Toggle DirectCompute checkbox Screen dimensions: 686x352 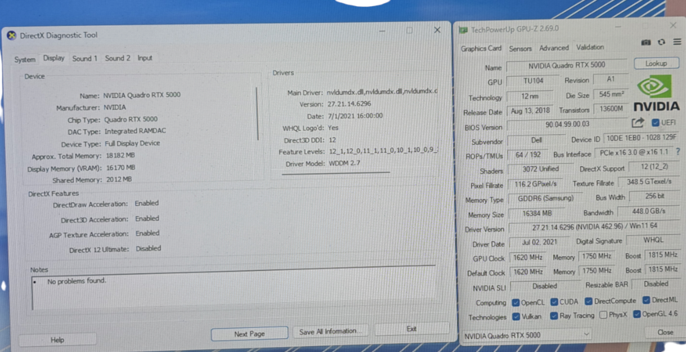[x=589, y=301]
